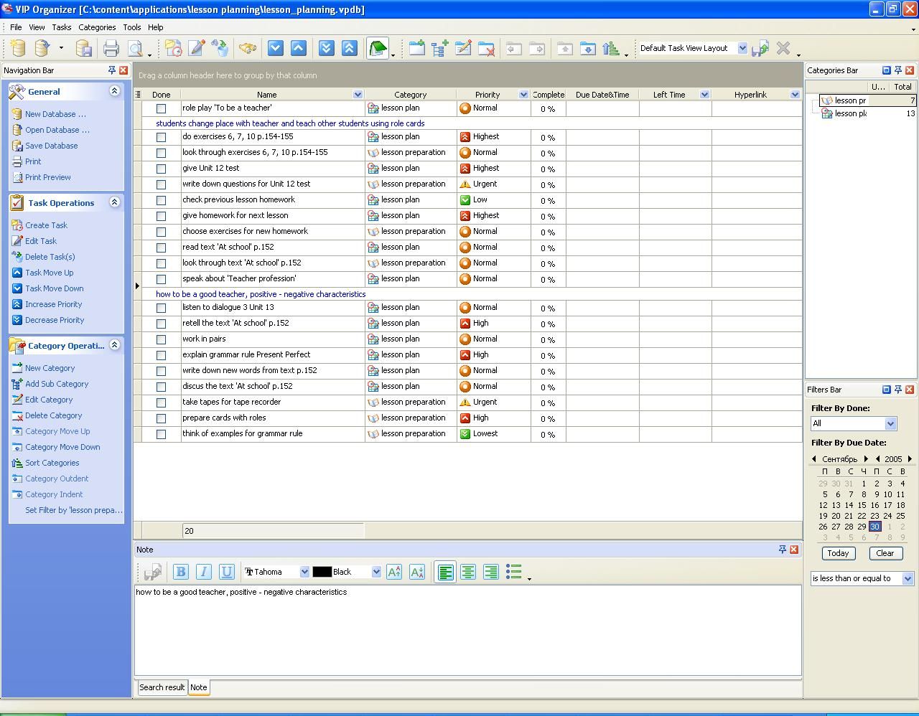
Task: Click the Today button under calendar
Action: tap(838, 553)
